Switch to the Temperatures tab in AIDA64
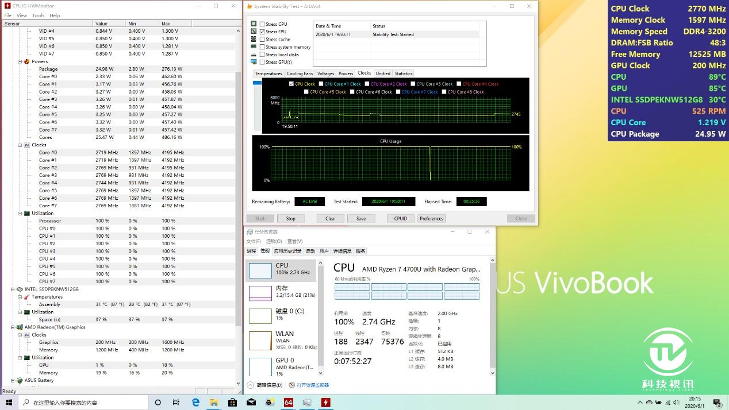This screenshot has width=729, height=410. coord(268,74)
